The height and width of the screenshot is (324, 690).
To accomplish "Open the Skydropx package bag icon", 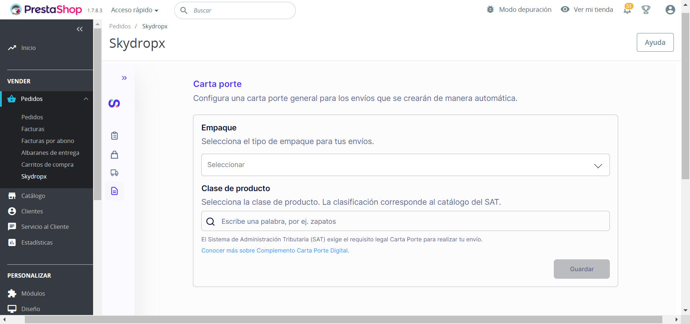I will click(x=114, y=155).
